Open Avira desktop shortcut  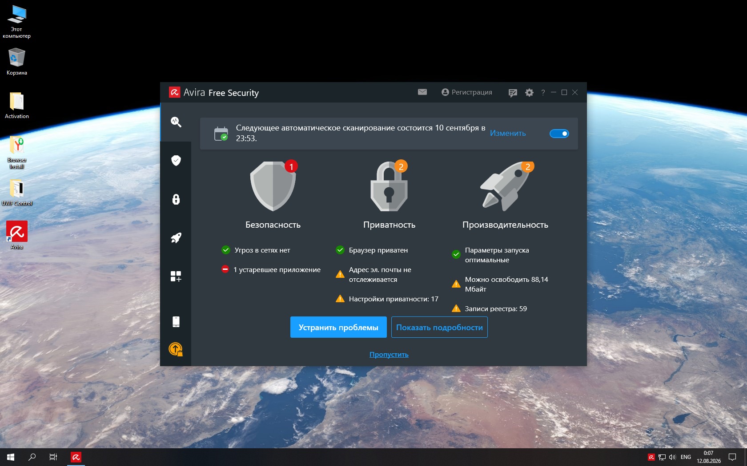(x=17, y=235)
